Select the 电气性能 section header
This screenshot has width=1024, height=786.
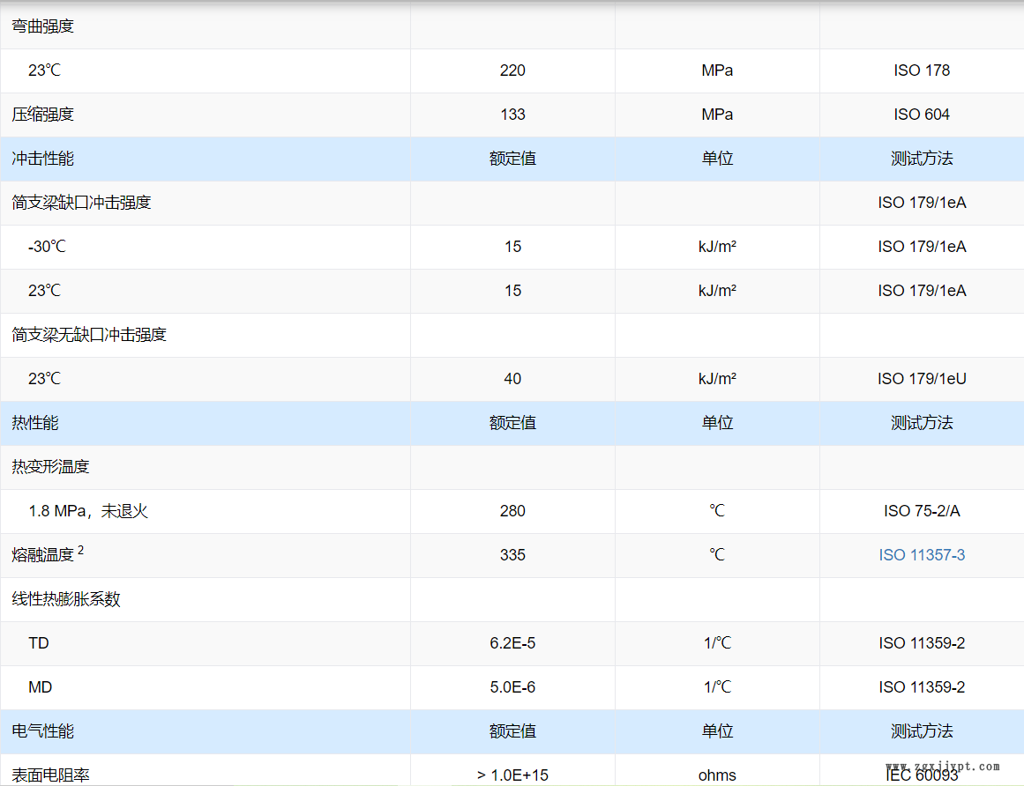(42, 731)
